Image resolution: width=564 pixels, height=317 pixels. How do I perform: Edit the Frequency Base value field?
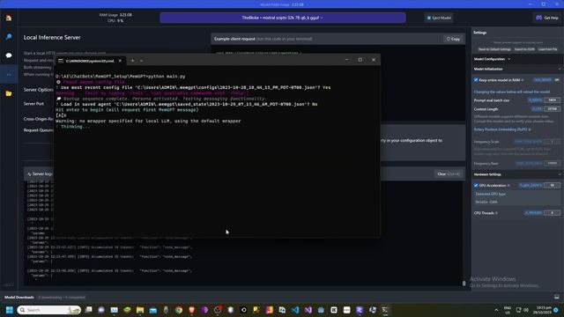coord(553,163)
